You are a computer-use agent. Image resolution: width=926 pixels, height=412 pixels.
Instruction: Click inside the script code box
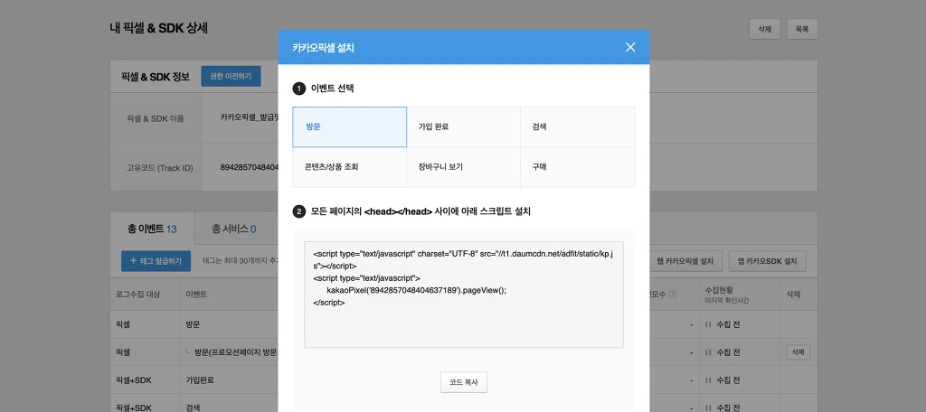pos(464,294)
